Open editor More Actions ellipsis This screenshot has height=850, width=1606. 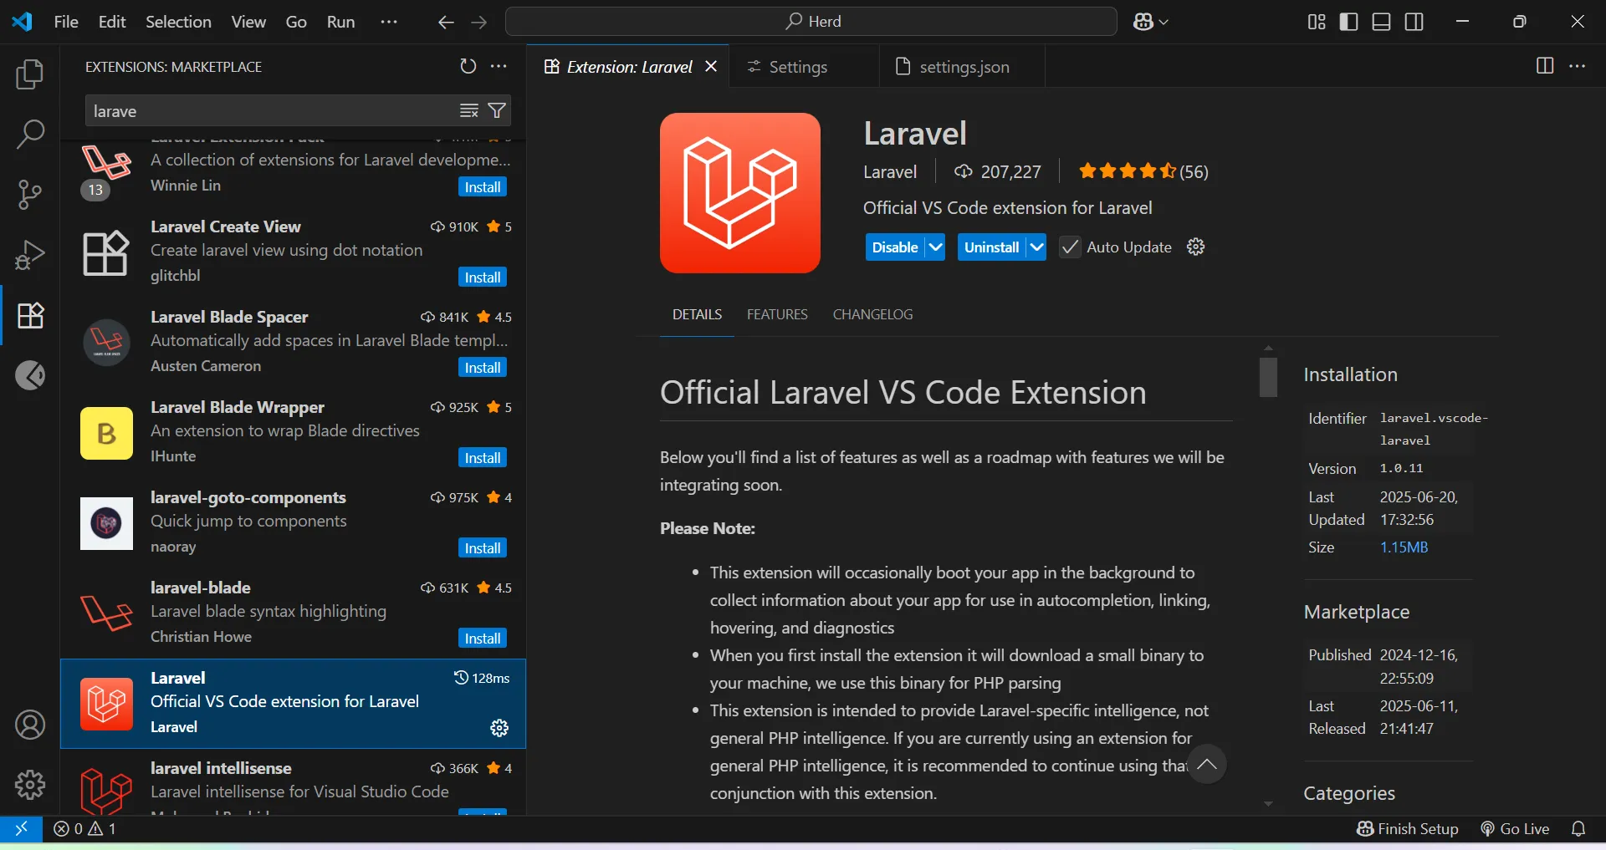pyautogui.click(x=1578, y=66)
